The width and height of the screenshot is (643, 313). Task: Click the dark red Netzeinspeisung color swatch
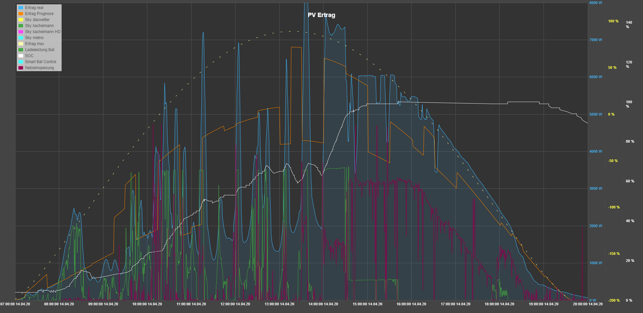point(21,68)
